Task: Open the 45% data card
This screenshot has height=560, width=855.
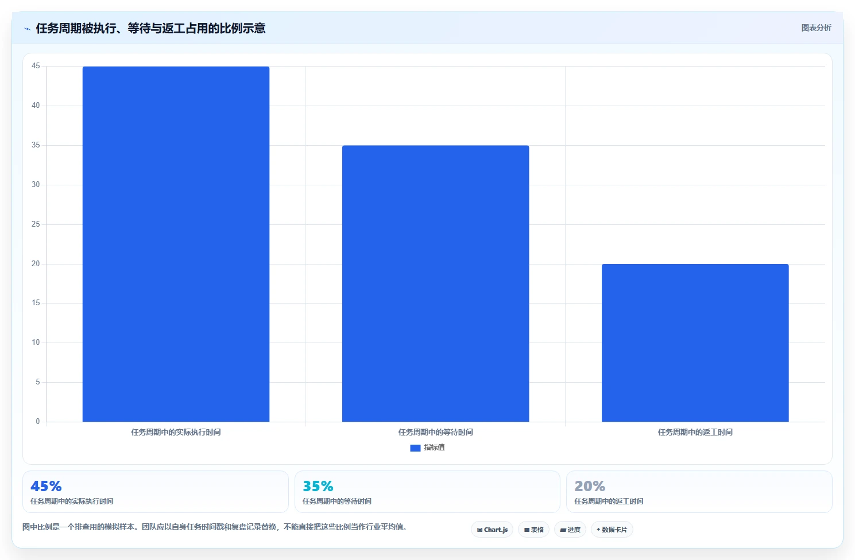Action: point(155,492)
